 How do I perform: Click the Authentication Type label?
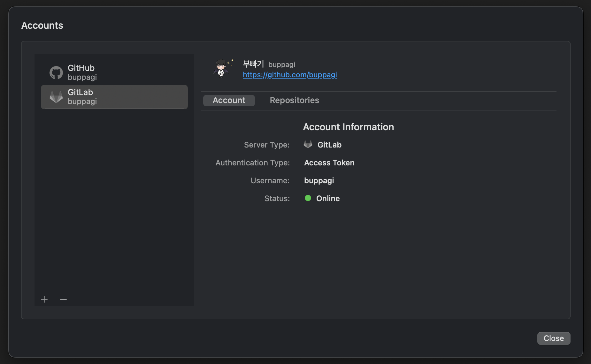click(x=253, y=163)
